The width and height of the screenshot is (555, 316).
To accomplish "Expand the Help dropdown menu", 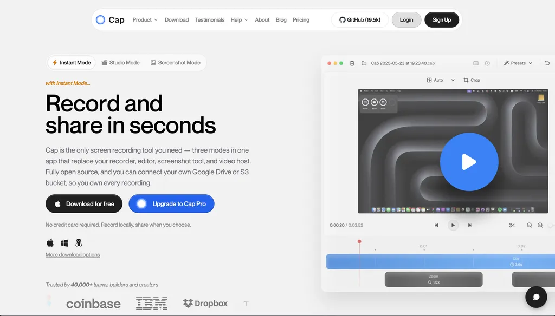I will coord(239,20).
